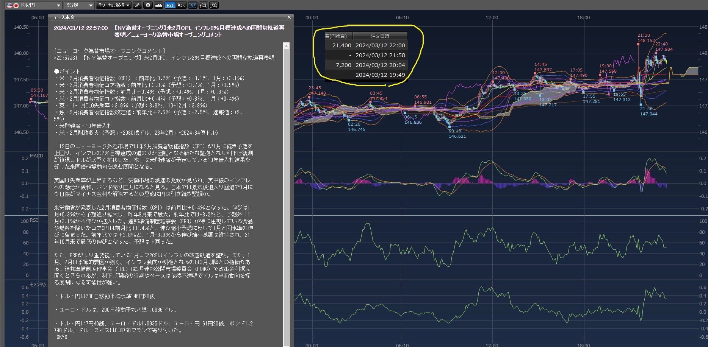Select the order row dated 2024/03/12 20:04
Viewport: 708px width, 347px height.
point(366,65)
